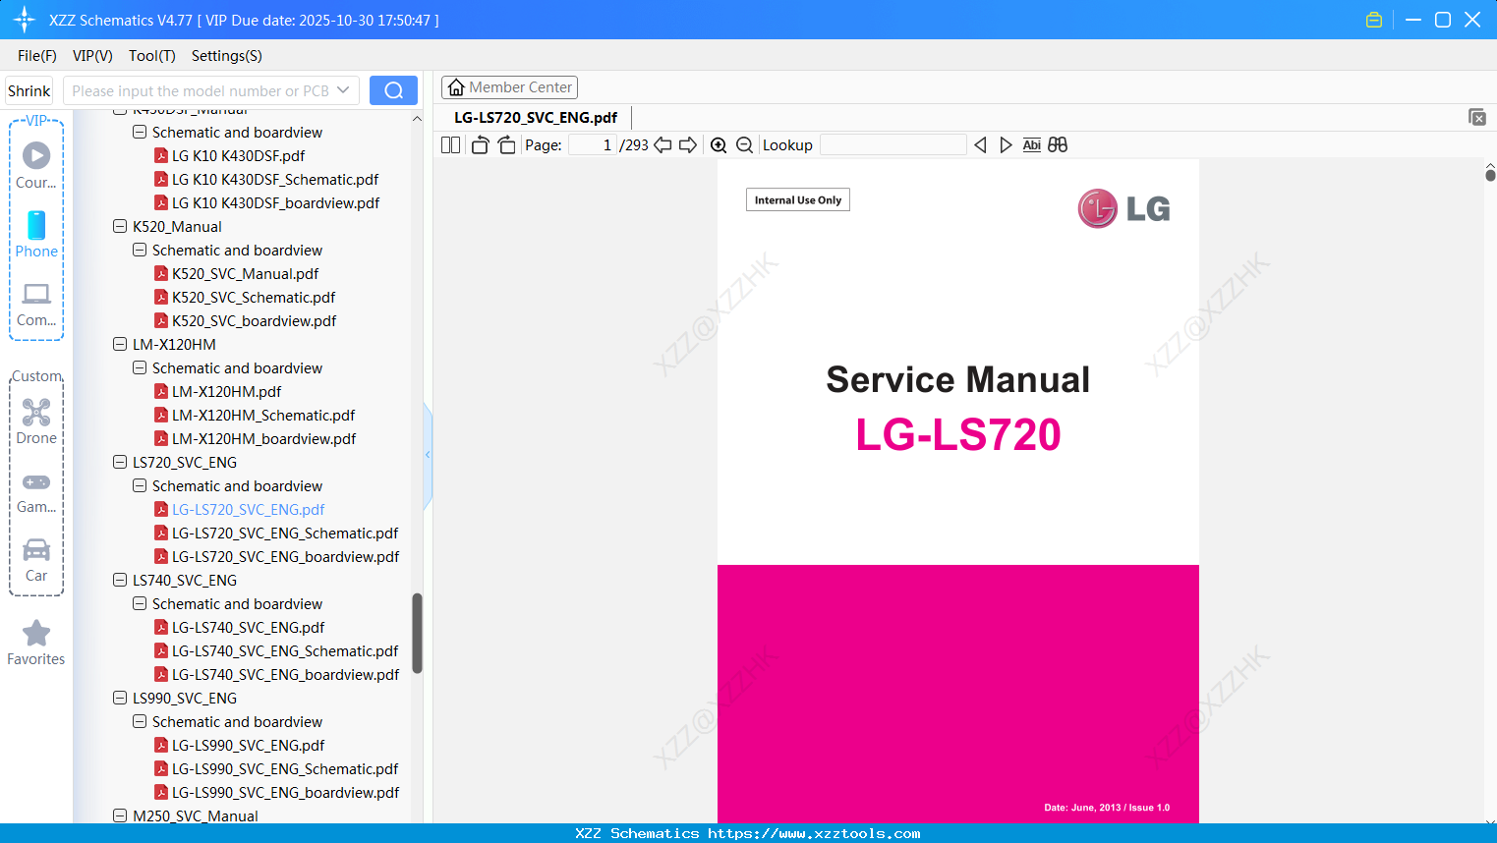Collapse Schematic and boardview under LS990_SVC_ENG
1497x843 pixels.
(x=139, y=721)
